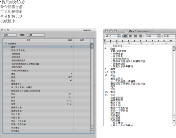Image resolution: width=176 pixels, height=138 pixels.
Task: Select the 倒回一个等份值 row in the 键盘命令 window
Action: pyautogui.click(x=47, y=121)
